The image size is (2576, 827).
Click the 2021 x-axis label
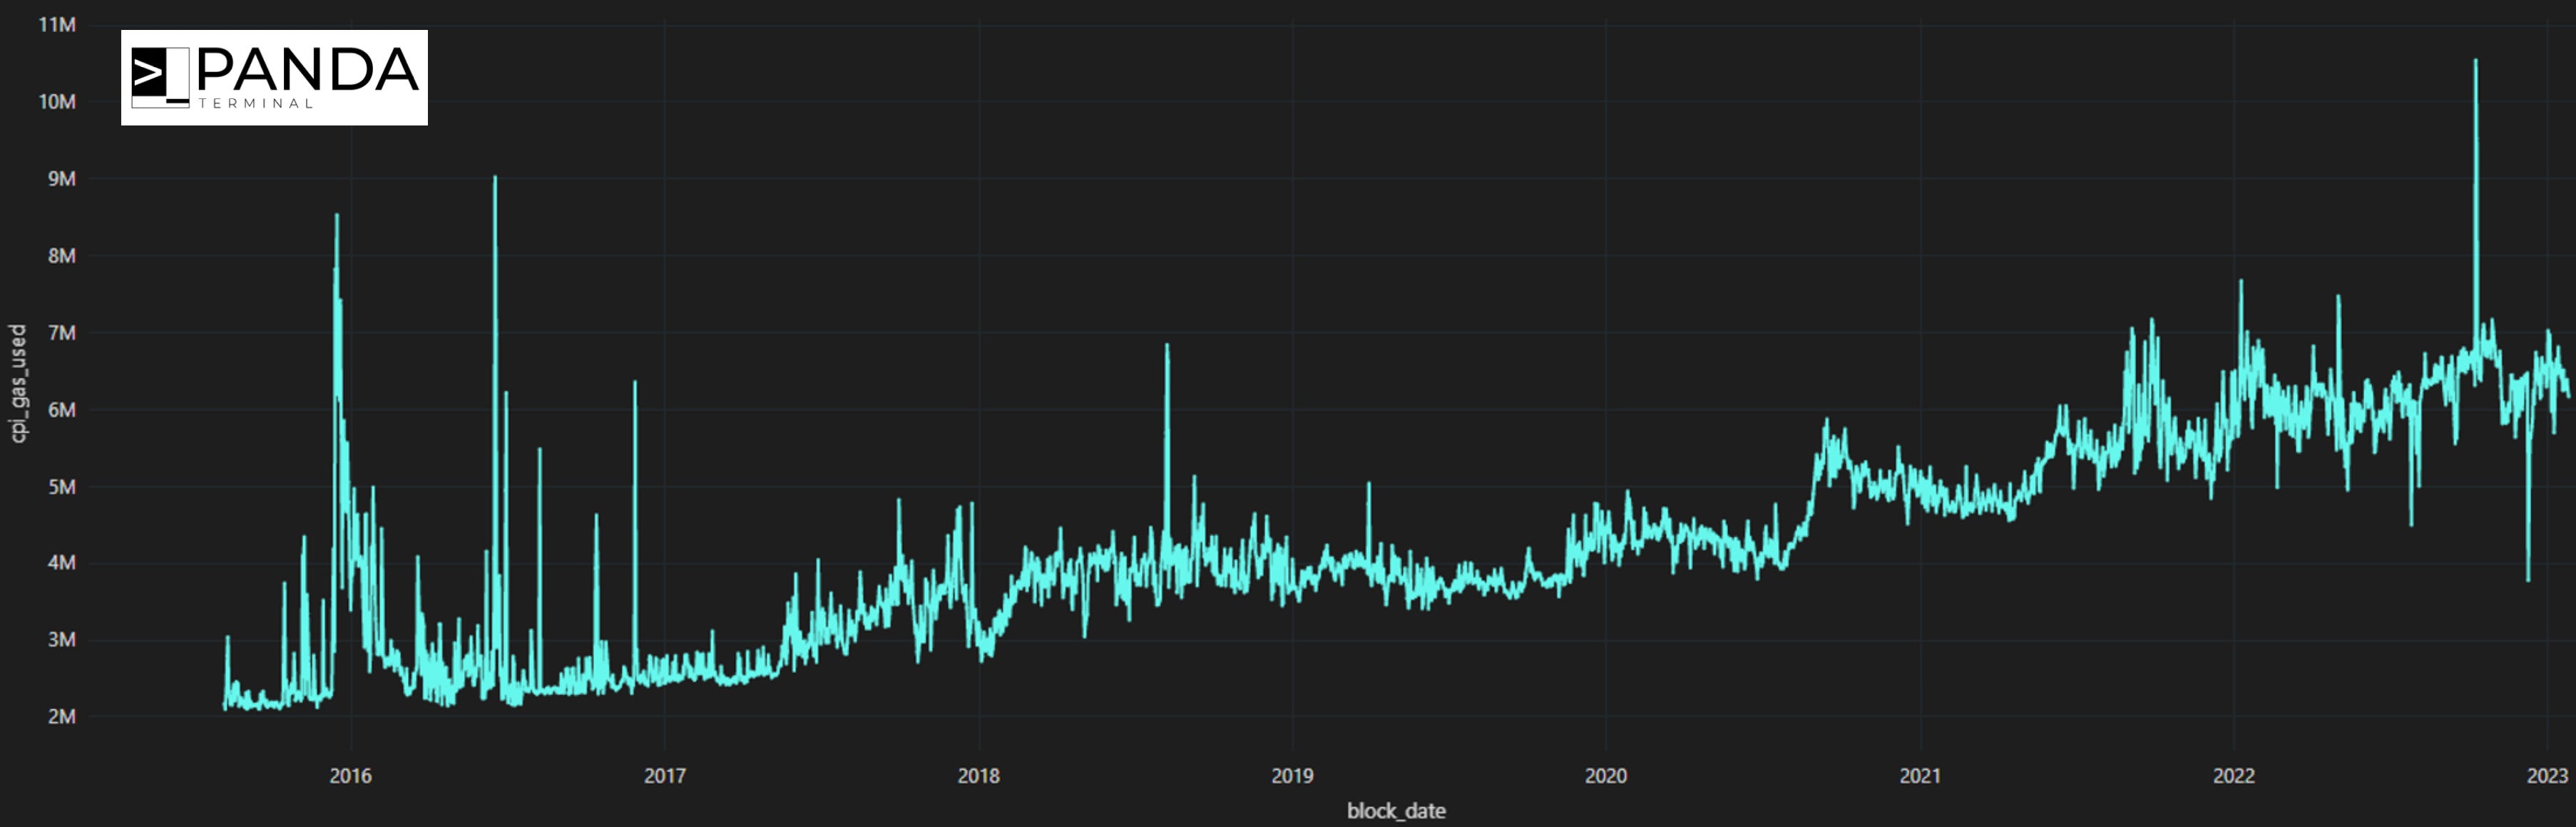click(x=1920, y=775)
